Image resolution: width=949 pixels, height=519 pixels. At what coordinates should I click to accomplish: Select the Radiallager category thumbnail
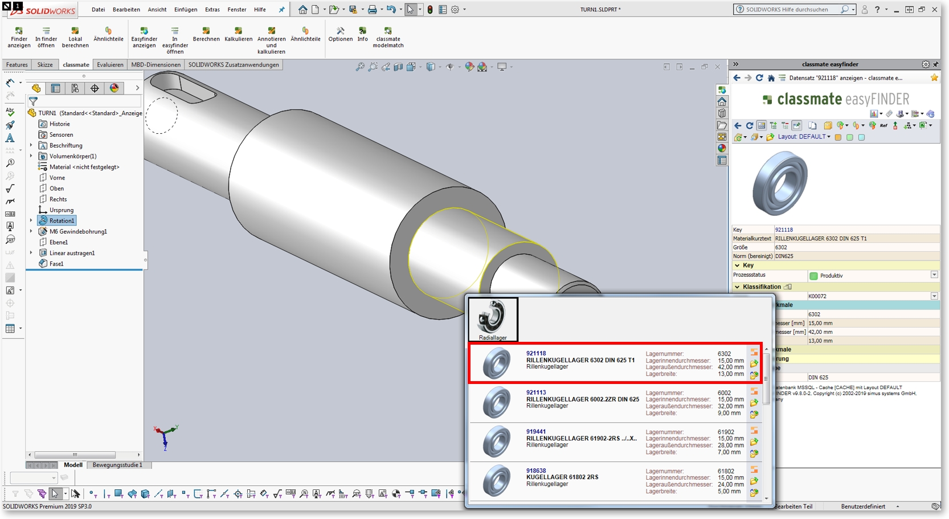(493, 320)
